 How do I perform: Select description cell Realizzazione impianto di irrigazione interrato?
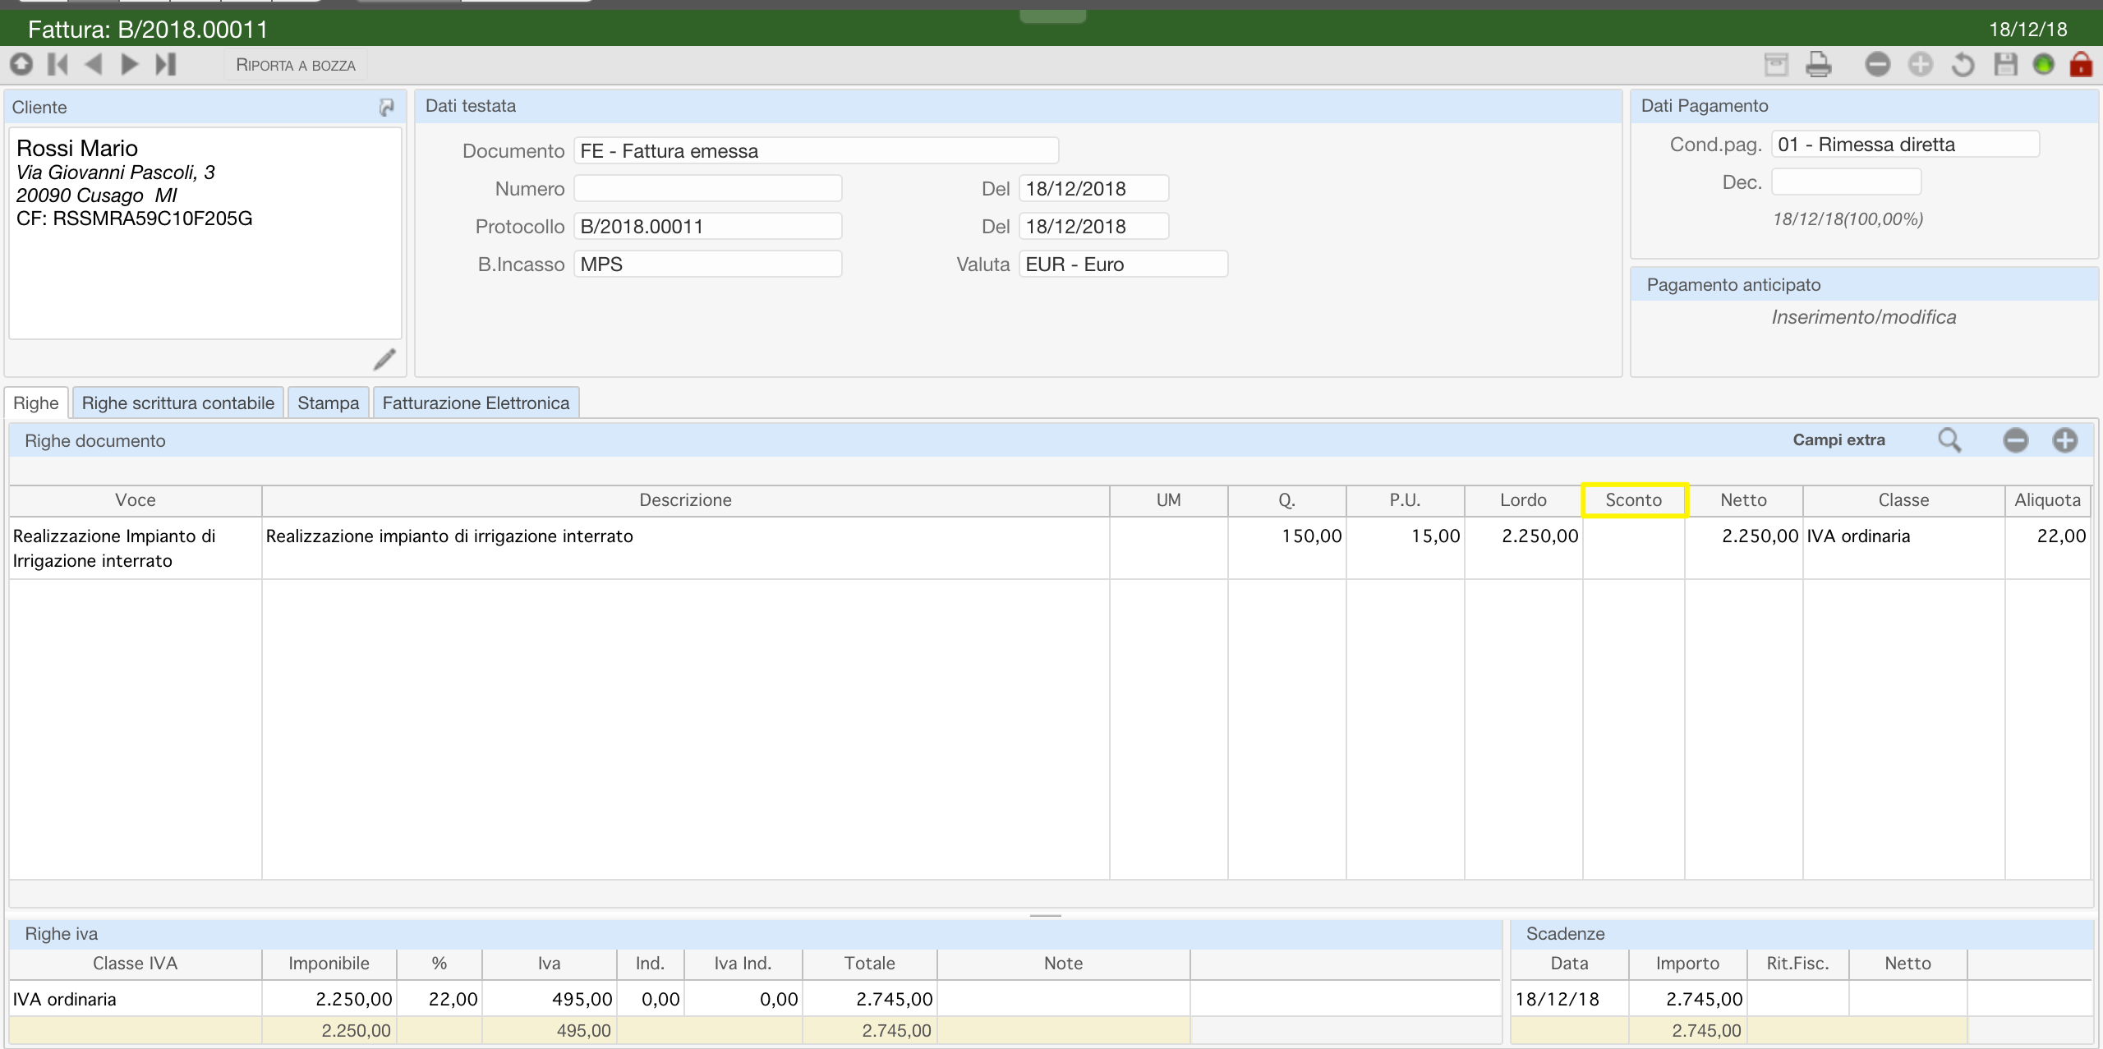[685, 548]
